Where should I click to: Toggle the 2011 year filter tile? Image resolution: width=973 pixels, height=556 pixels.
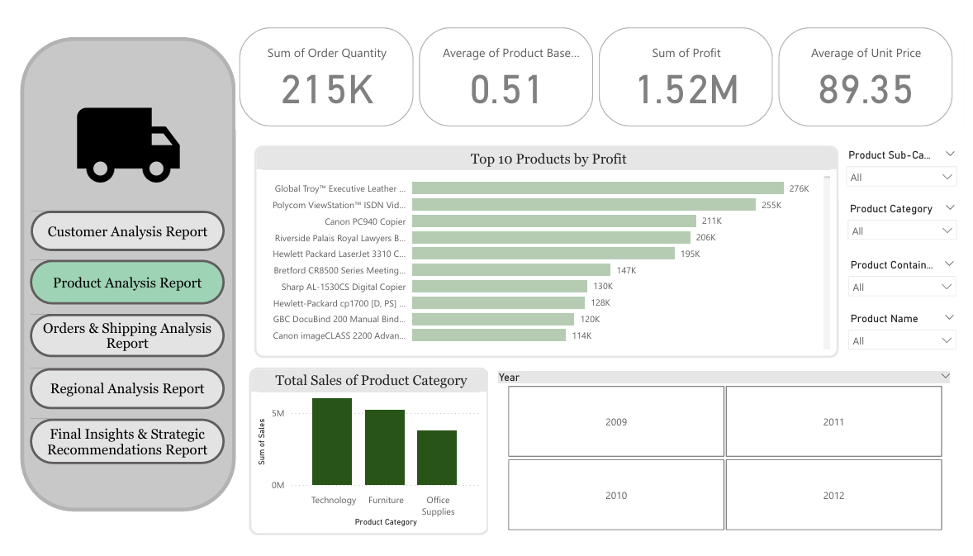(x=833, y=421)
